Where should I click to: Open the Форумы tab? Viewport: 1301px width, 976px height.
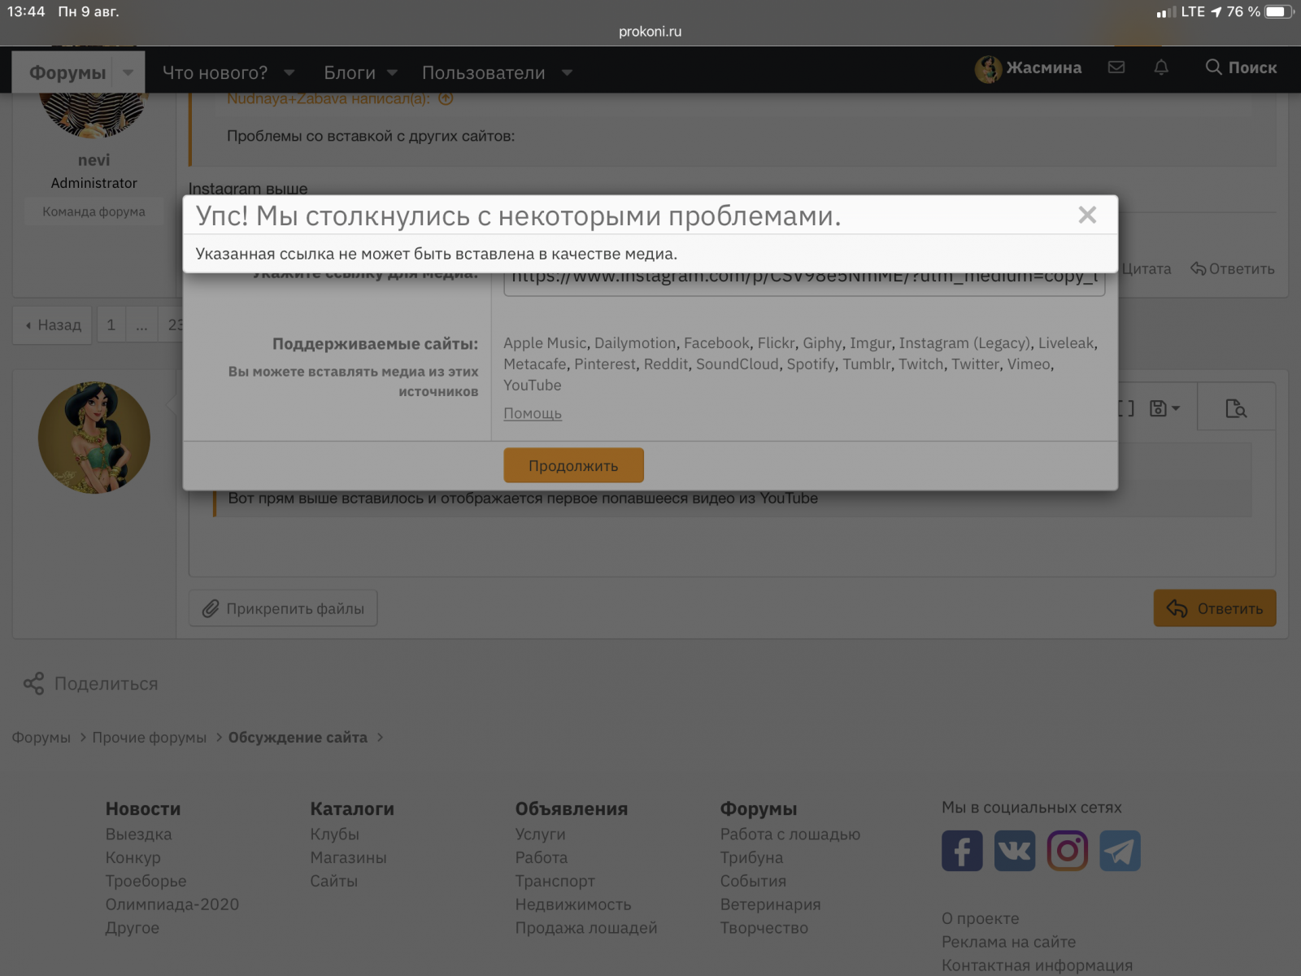pos(67,72)
